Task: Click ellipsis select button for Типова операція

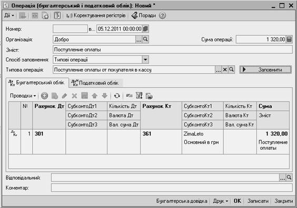Action: click(218, 70)
